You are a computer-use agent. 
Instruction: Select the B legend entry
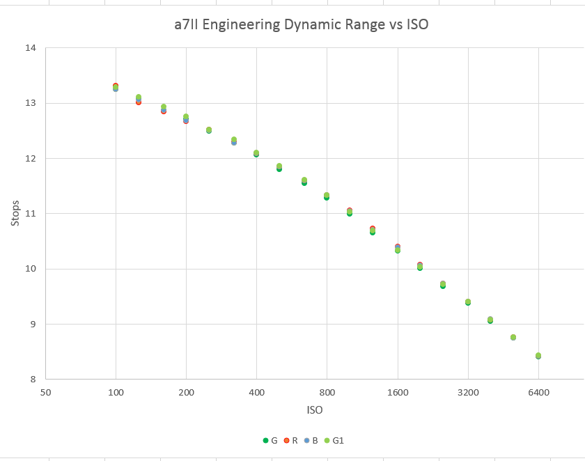pos(311,441)
